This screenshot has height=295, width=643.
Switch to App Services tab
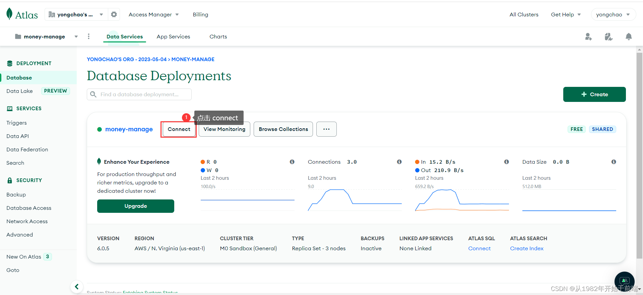(x=173, y=36)
